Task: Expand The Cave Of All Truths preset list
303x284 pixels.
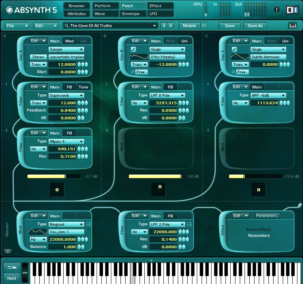Action: tap(154, 26)
